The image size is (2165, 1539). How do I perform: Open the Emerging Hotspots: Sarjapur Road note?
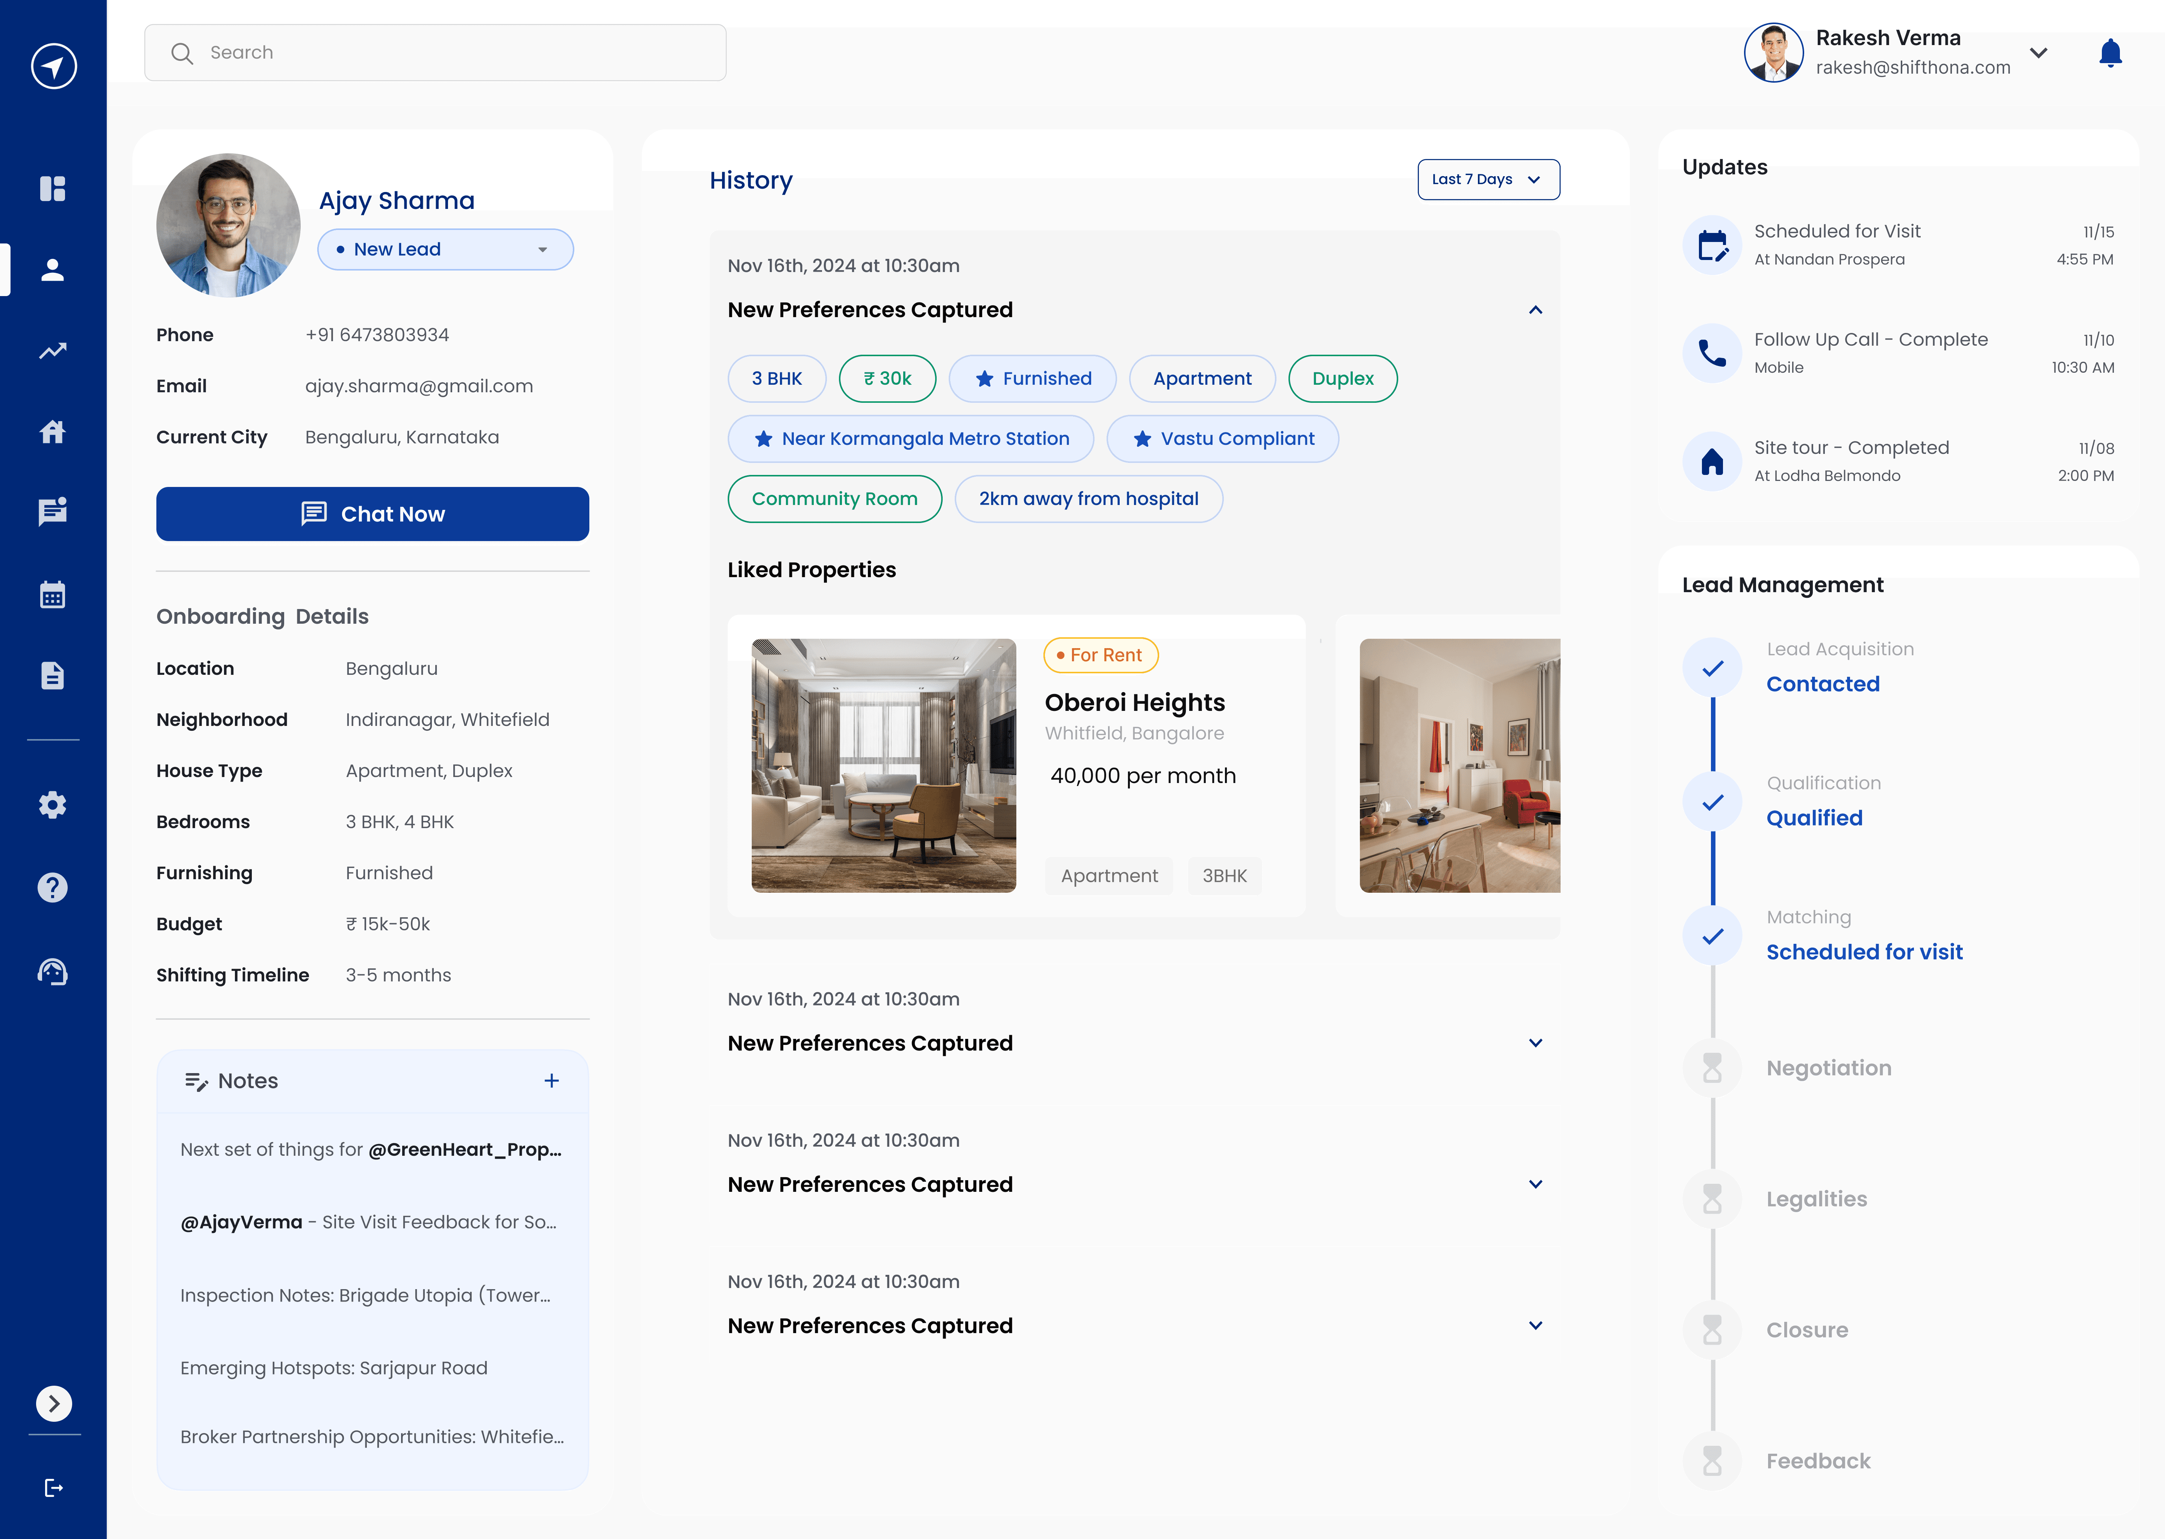tap(334, 1367)
